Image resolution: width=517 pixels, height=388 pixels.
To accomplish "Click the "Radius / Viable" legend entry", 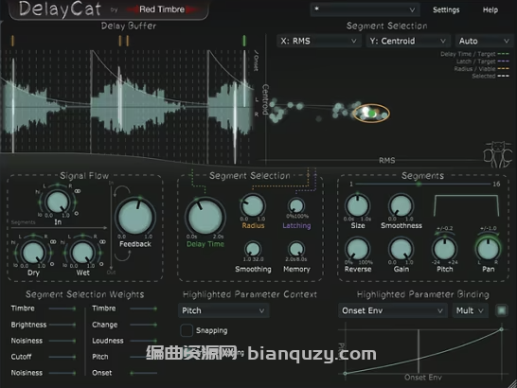I will click(x=481, y=68).
